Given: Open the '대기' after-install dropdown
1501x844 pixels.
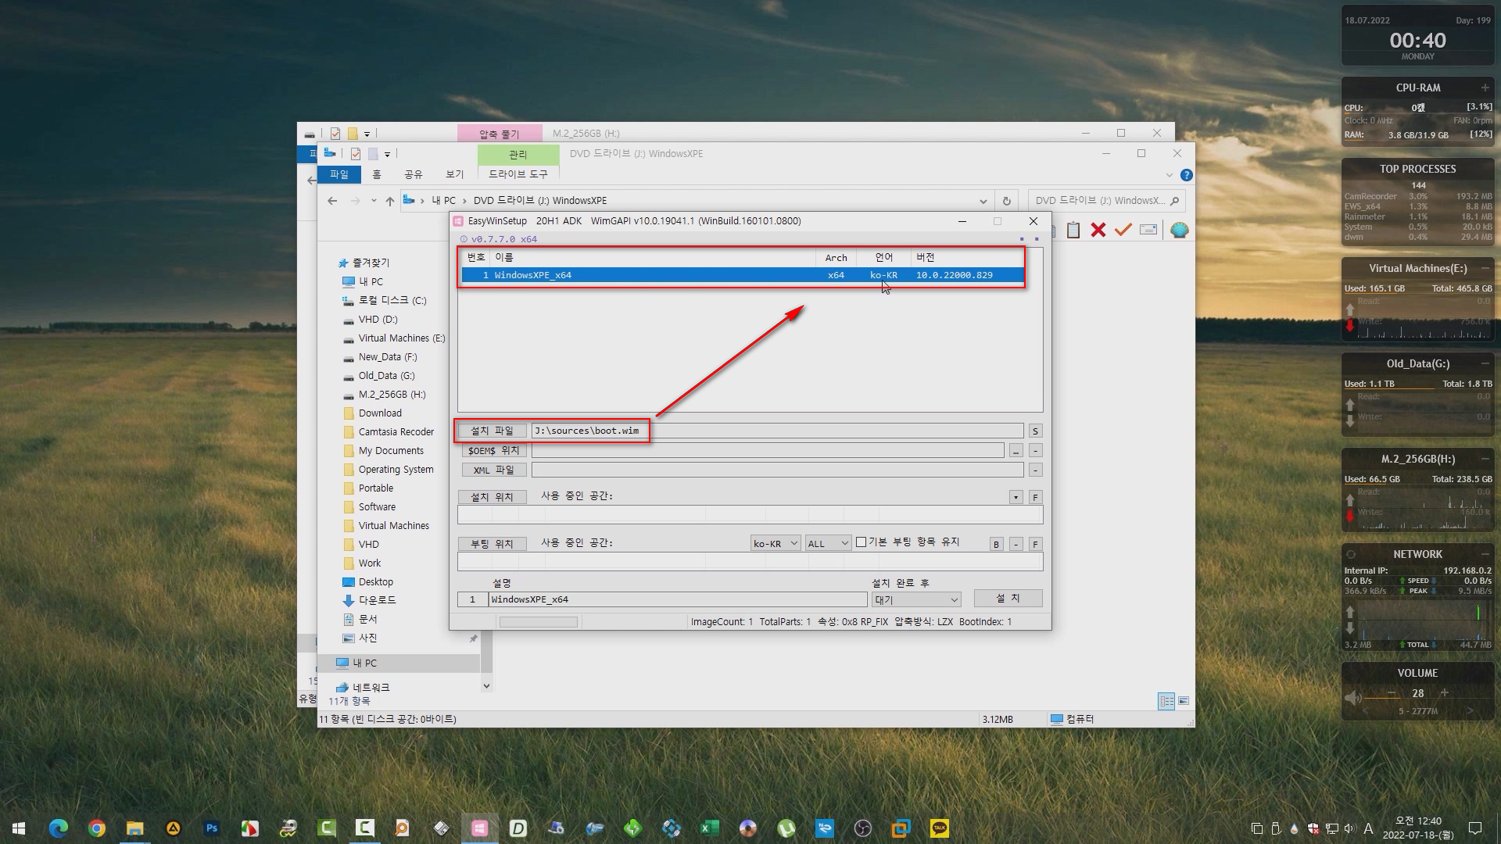Looking at the screenshot, I should tap(916, 599).
